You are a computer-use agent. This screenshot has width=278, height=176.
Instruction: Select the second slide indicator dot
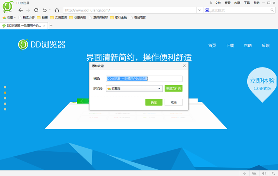point(5,93)
